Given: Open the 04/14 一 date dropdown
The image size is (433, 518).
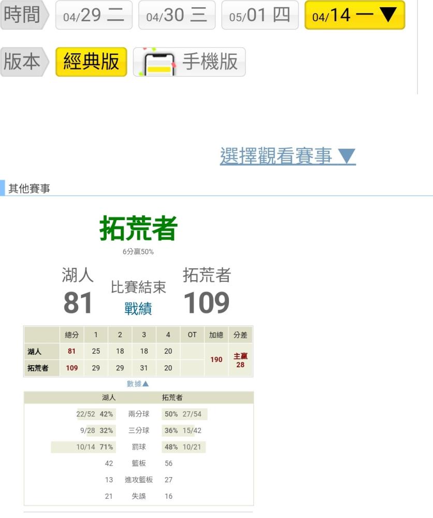Looking at the screenshot, I should (355, 15).
